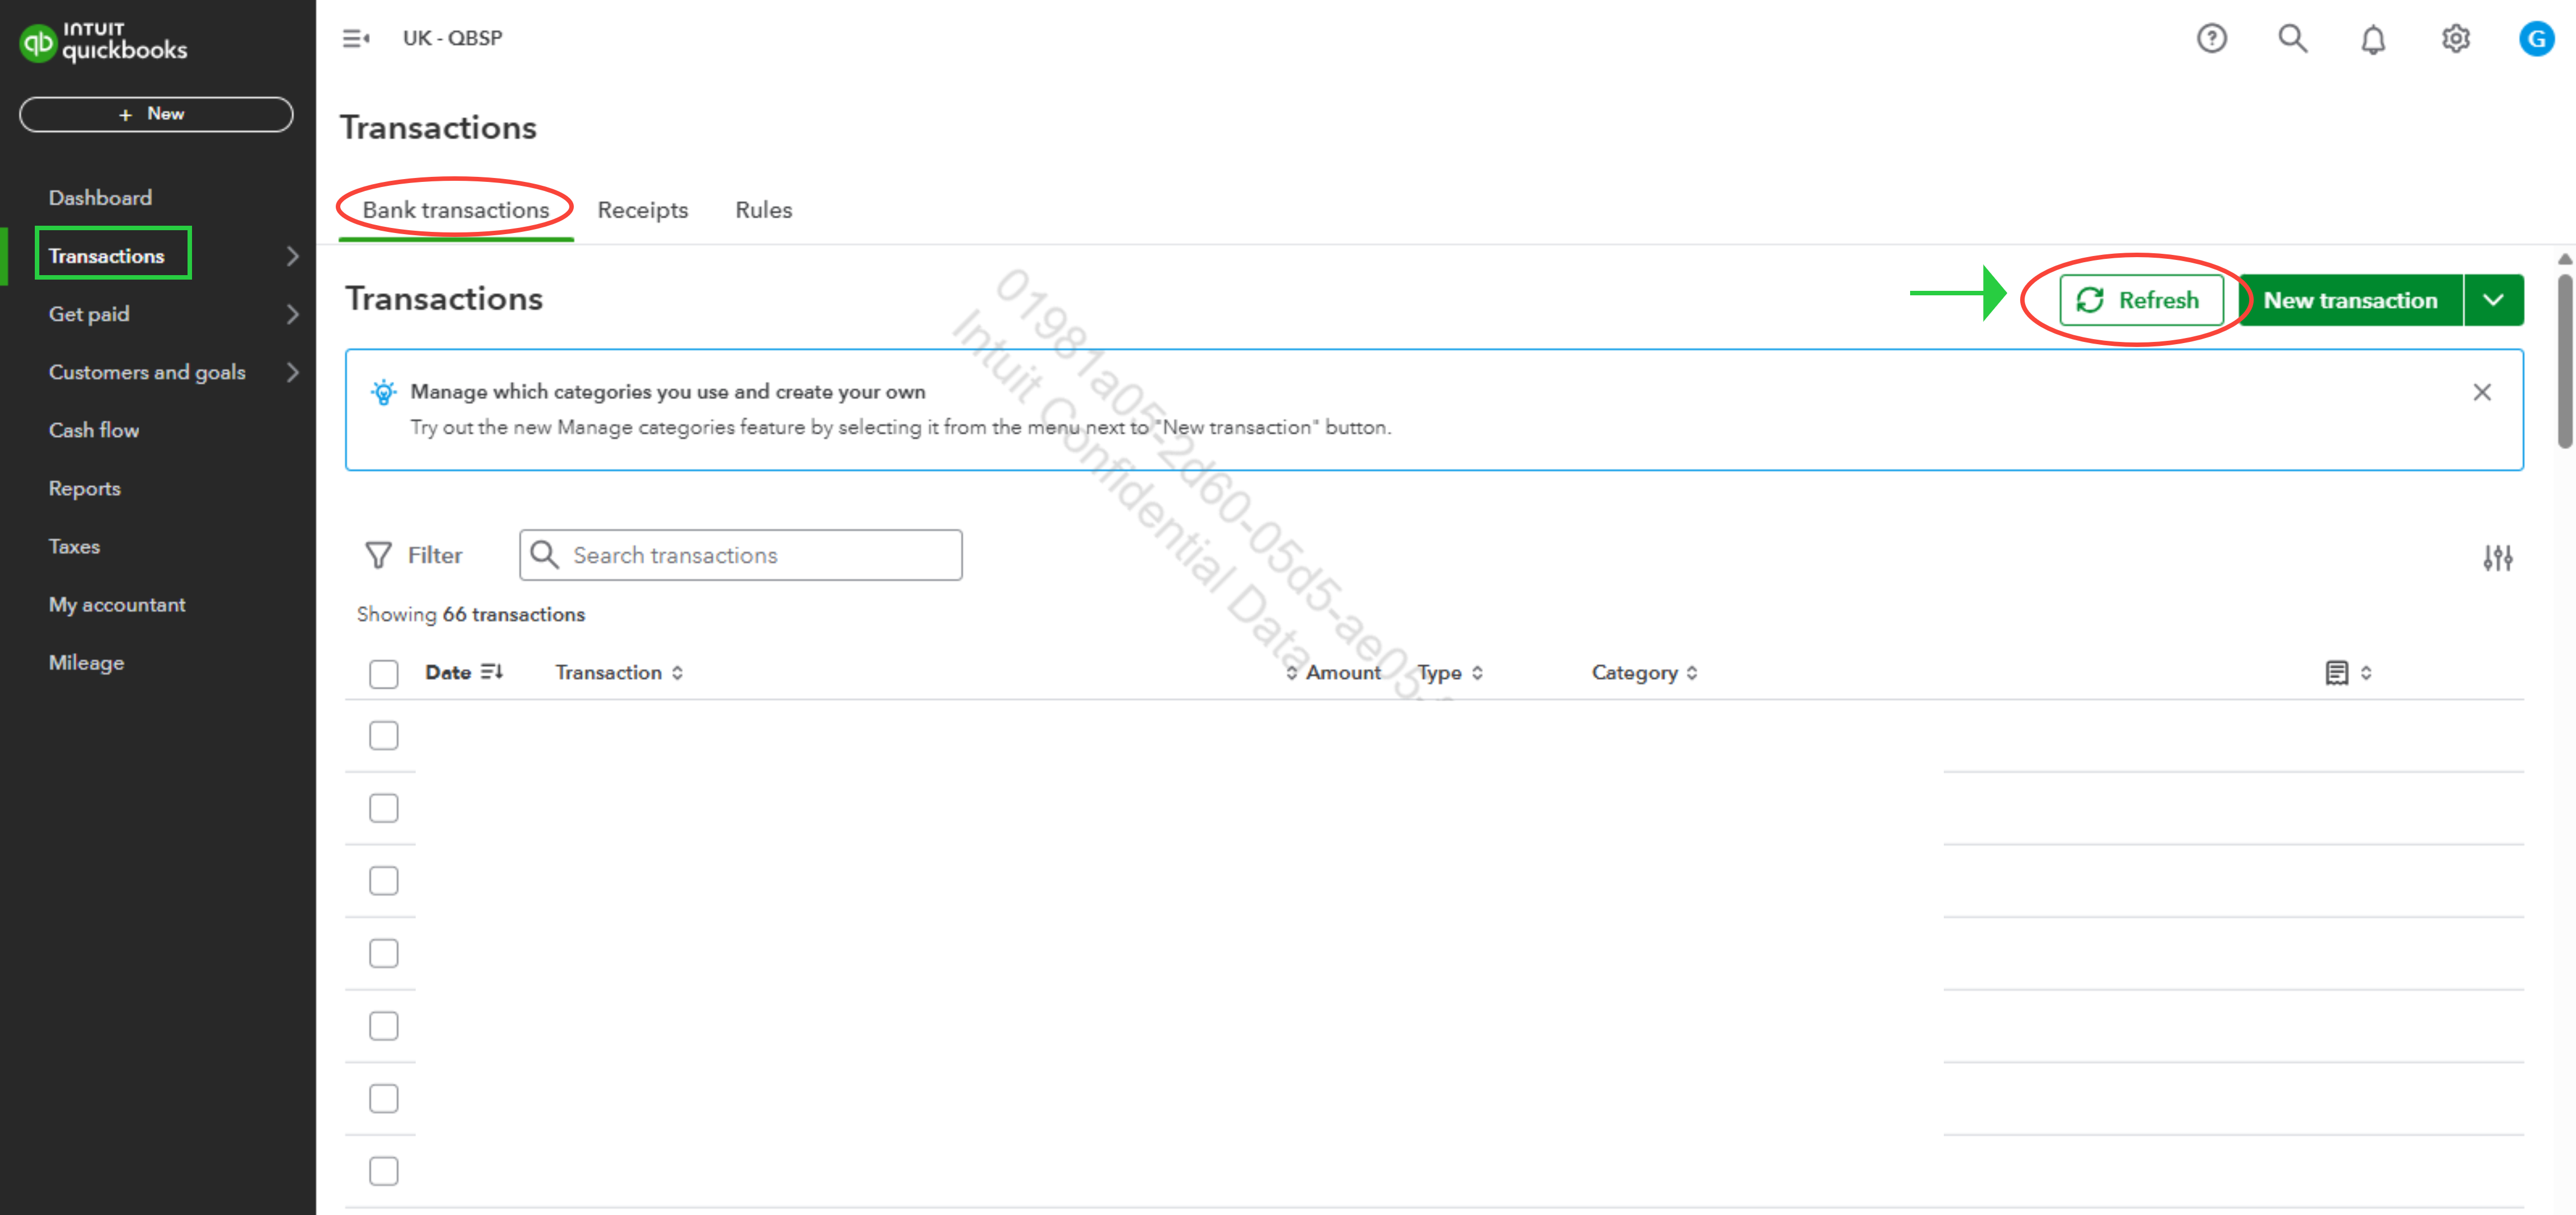The image size is (2576, 1215).
Task: Check the third transaction row checkbox
Action: [383, 880]
